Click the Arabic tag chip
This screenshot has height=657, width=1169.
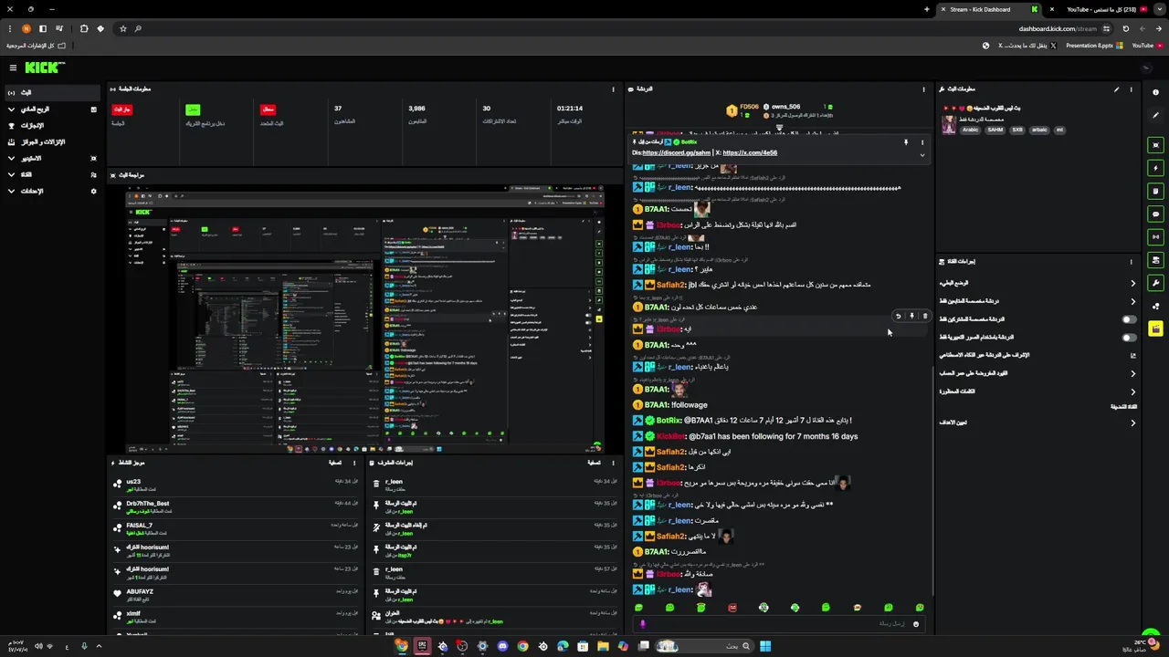[970, 130]
